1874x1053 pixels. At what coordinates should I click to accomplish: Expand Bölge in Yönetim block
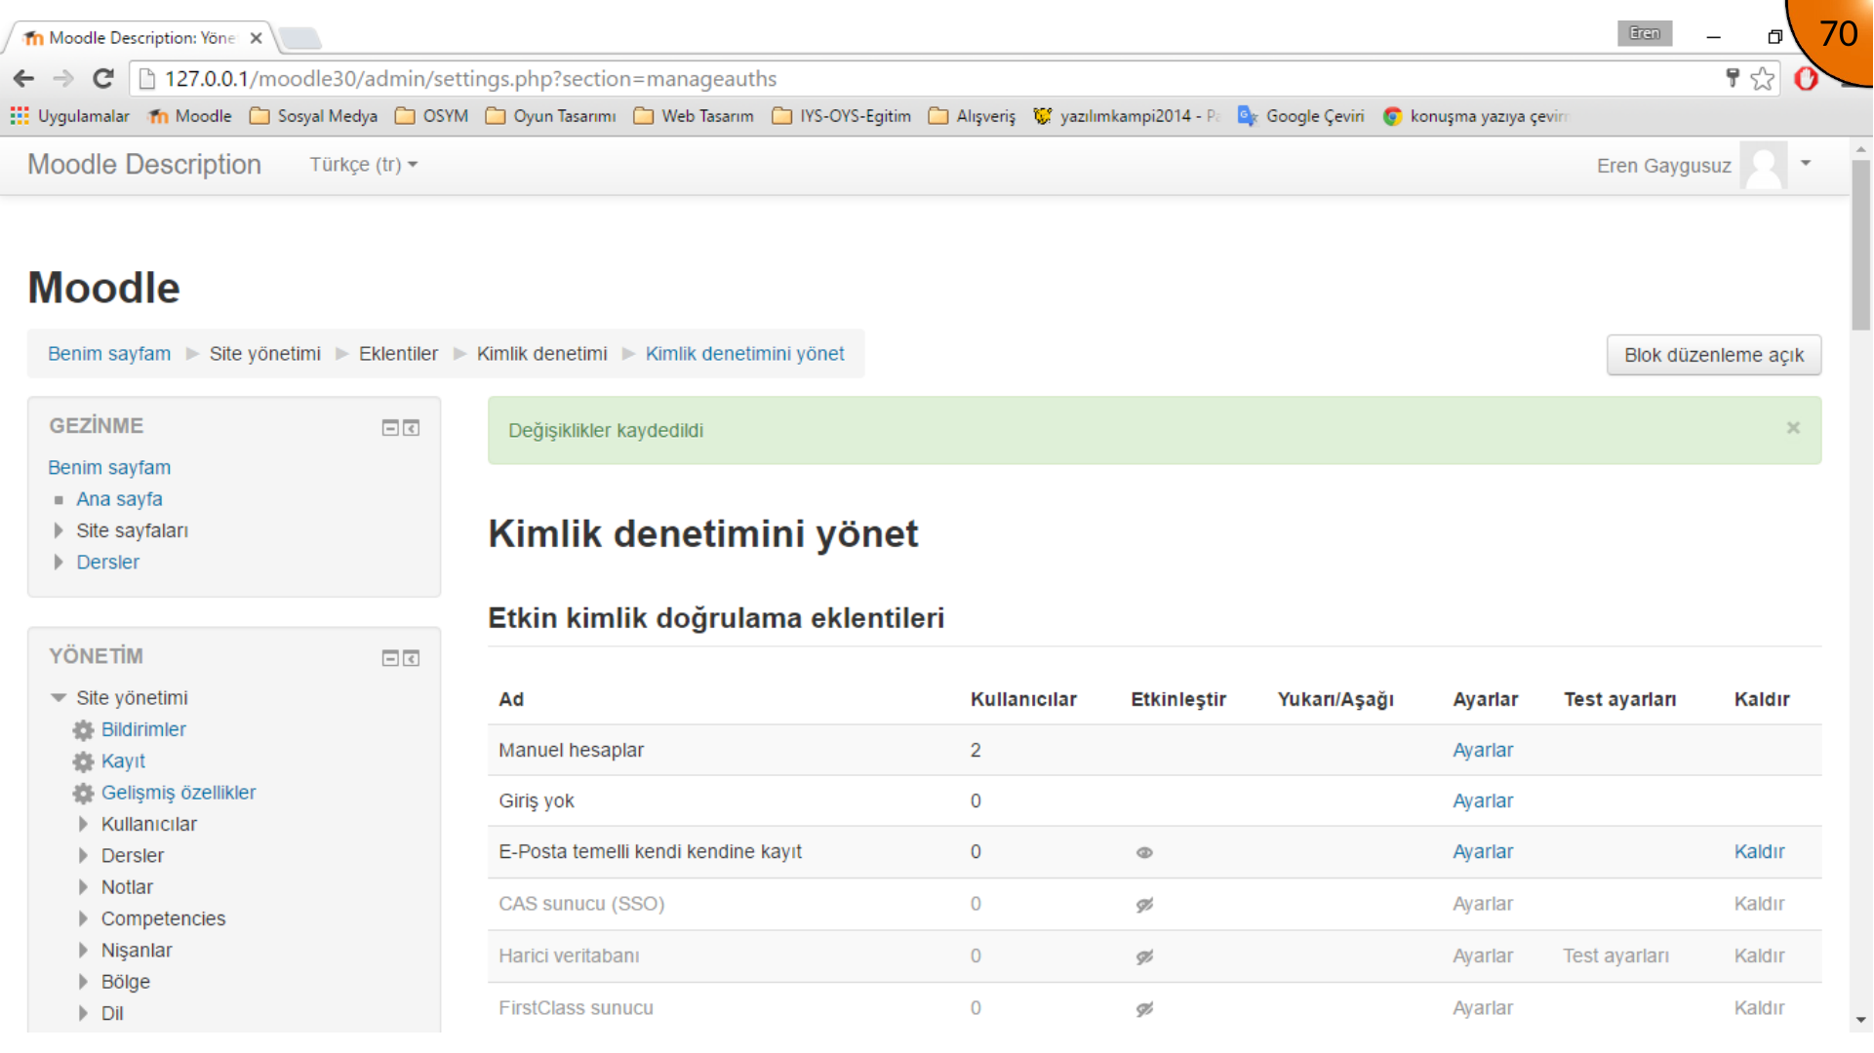(83, 982)
